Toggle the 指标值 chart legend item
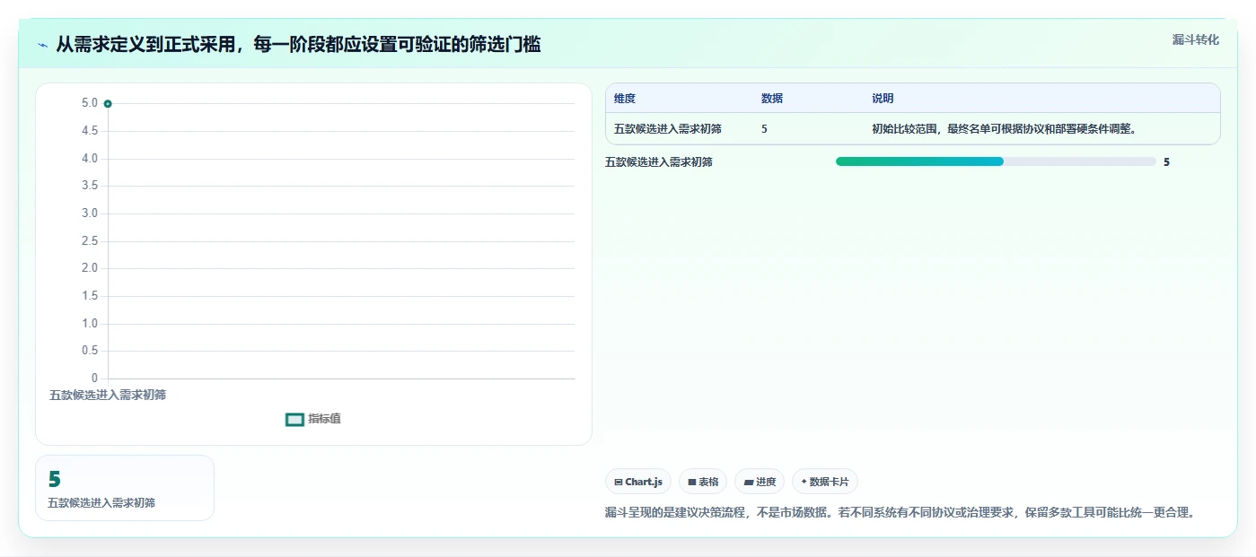 (312, 419)
